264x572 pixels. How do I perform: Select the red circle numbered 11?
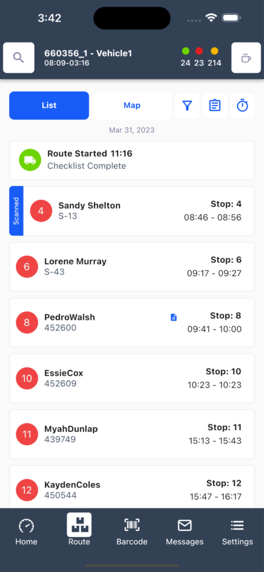tap(27, 434)
